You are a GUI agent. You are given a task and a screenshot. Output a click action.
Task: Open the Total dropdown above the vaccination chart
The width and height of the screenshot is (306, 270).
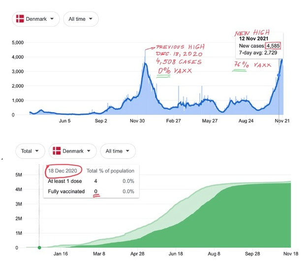pos(30,151)
